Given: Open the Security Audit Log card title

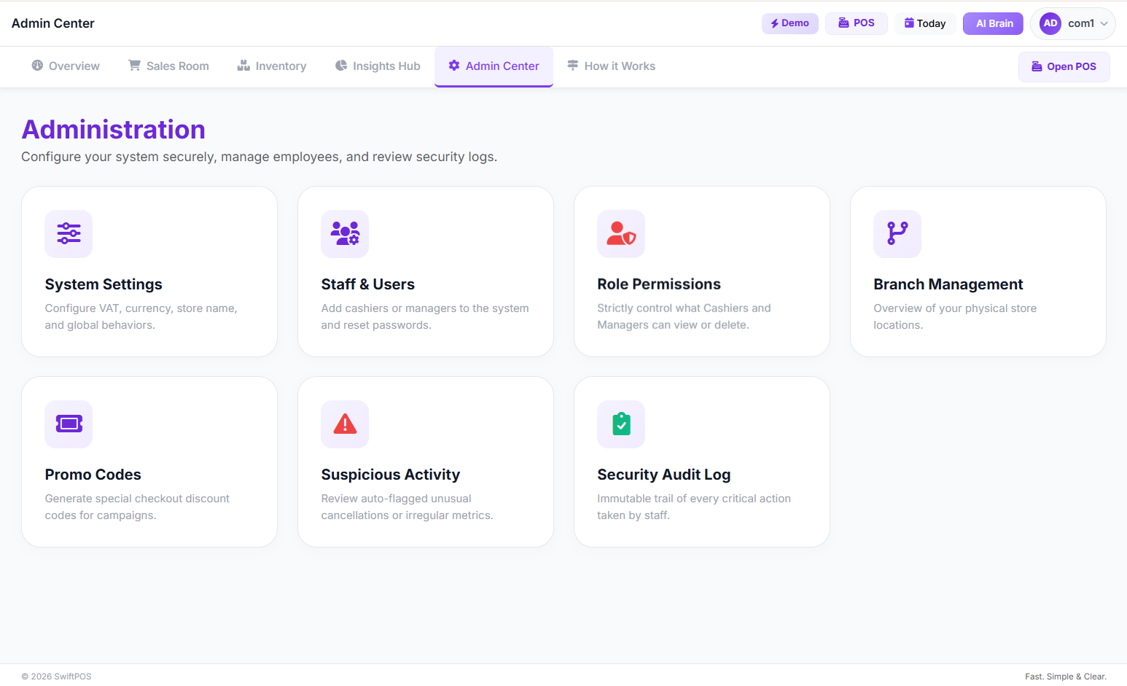Looking at the screenshot, I should 663,475.
